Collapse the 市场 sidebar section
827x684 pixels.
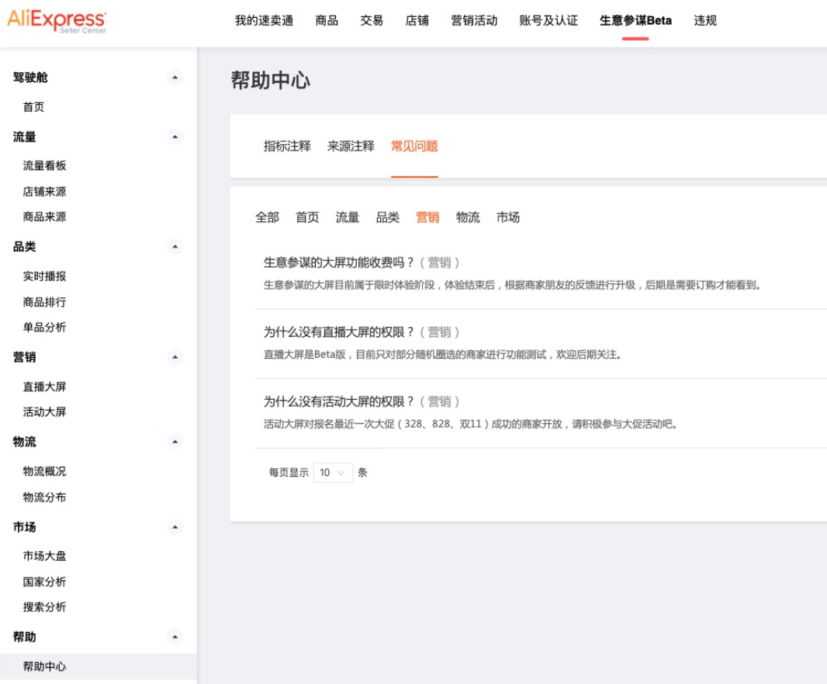175,527
